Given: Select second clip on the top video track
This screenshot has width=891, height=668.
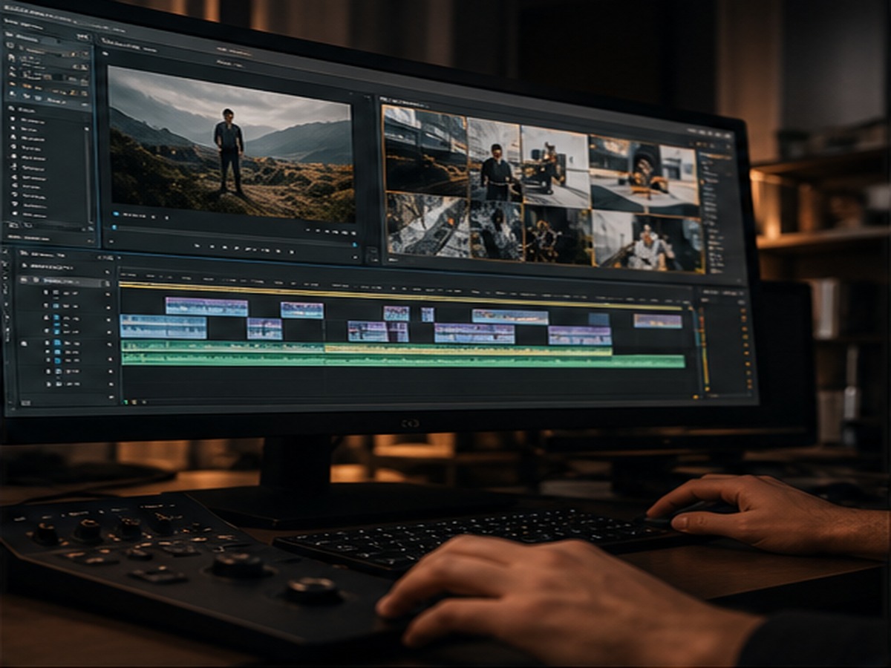Looking at the screenshot, I should click(x=302, y=310).
